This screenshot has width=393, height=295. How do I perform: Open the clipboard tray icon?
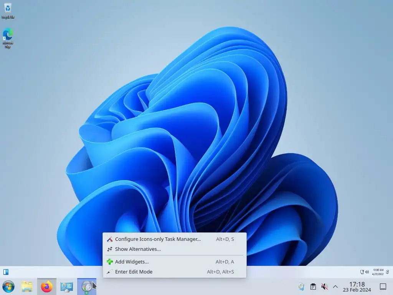[x=313, y=287]
